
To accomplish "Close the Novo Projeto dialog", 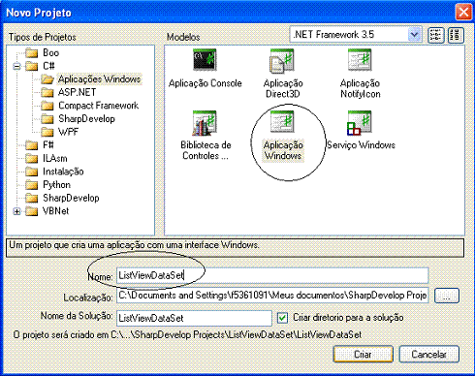I will click(x=463, y=13).
